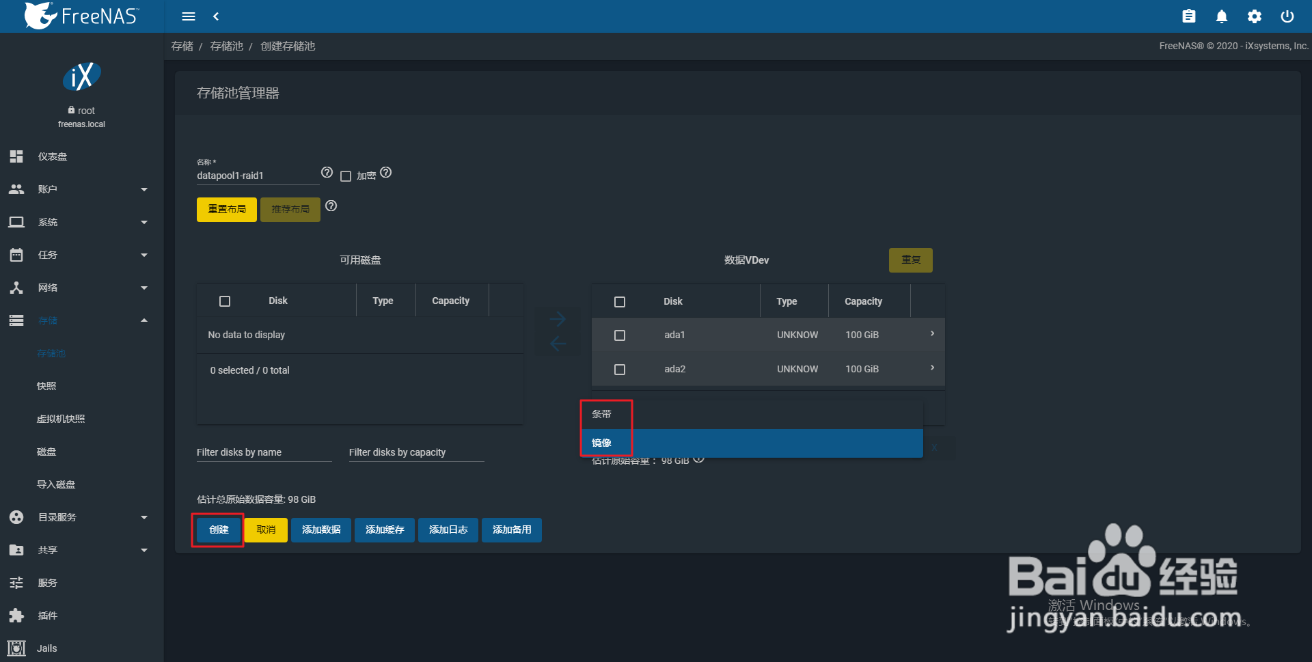Screen dimensions: 1312x662
Task: Click Filter disks by name field
Action: pyautogui.click(x=264, y=452)
